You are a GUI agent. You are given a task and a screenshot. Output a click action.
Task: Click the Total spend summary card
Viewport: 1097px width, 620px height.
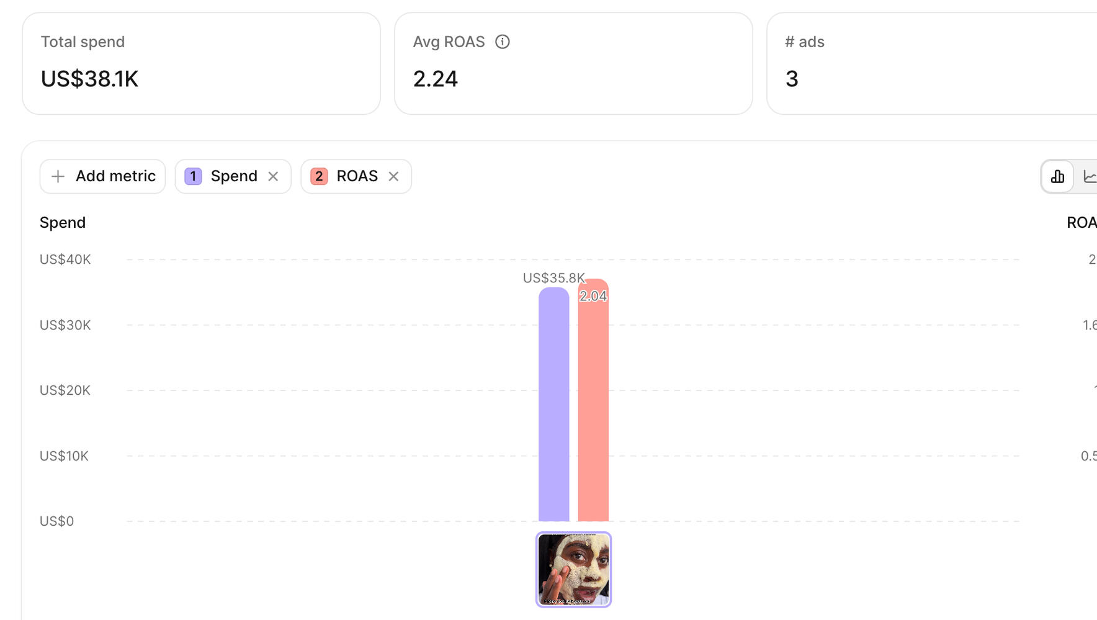tap(201, 63)
